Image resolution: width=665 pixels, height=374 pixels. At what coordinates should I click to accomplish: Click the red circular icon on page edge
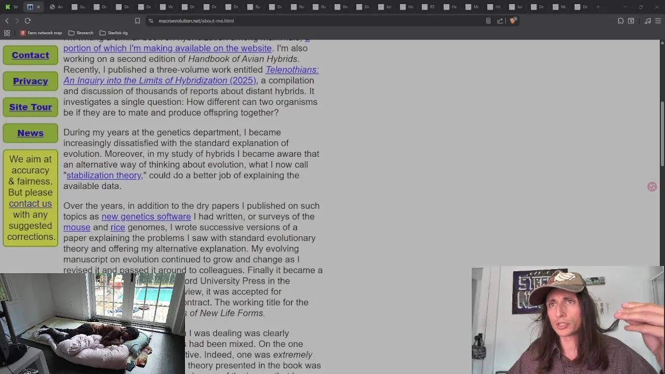coord(652,186)
